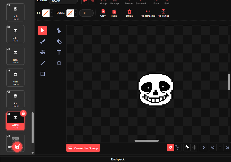Toggle the onion skin layers button
The image size is (231, 162).
click(187, 147)
